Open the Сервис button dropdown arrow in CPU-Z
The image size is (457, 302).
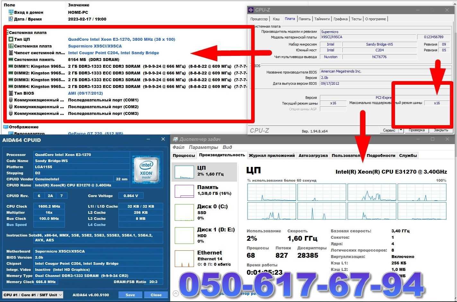tap(401, 130)
